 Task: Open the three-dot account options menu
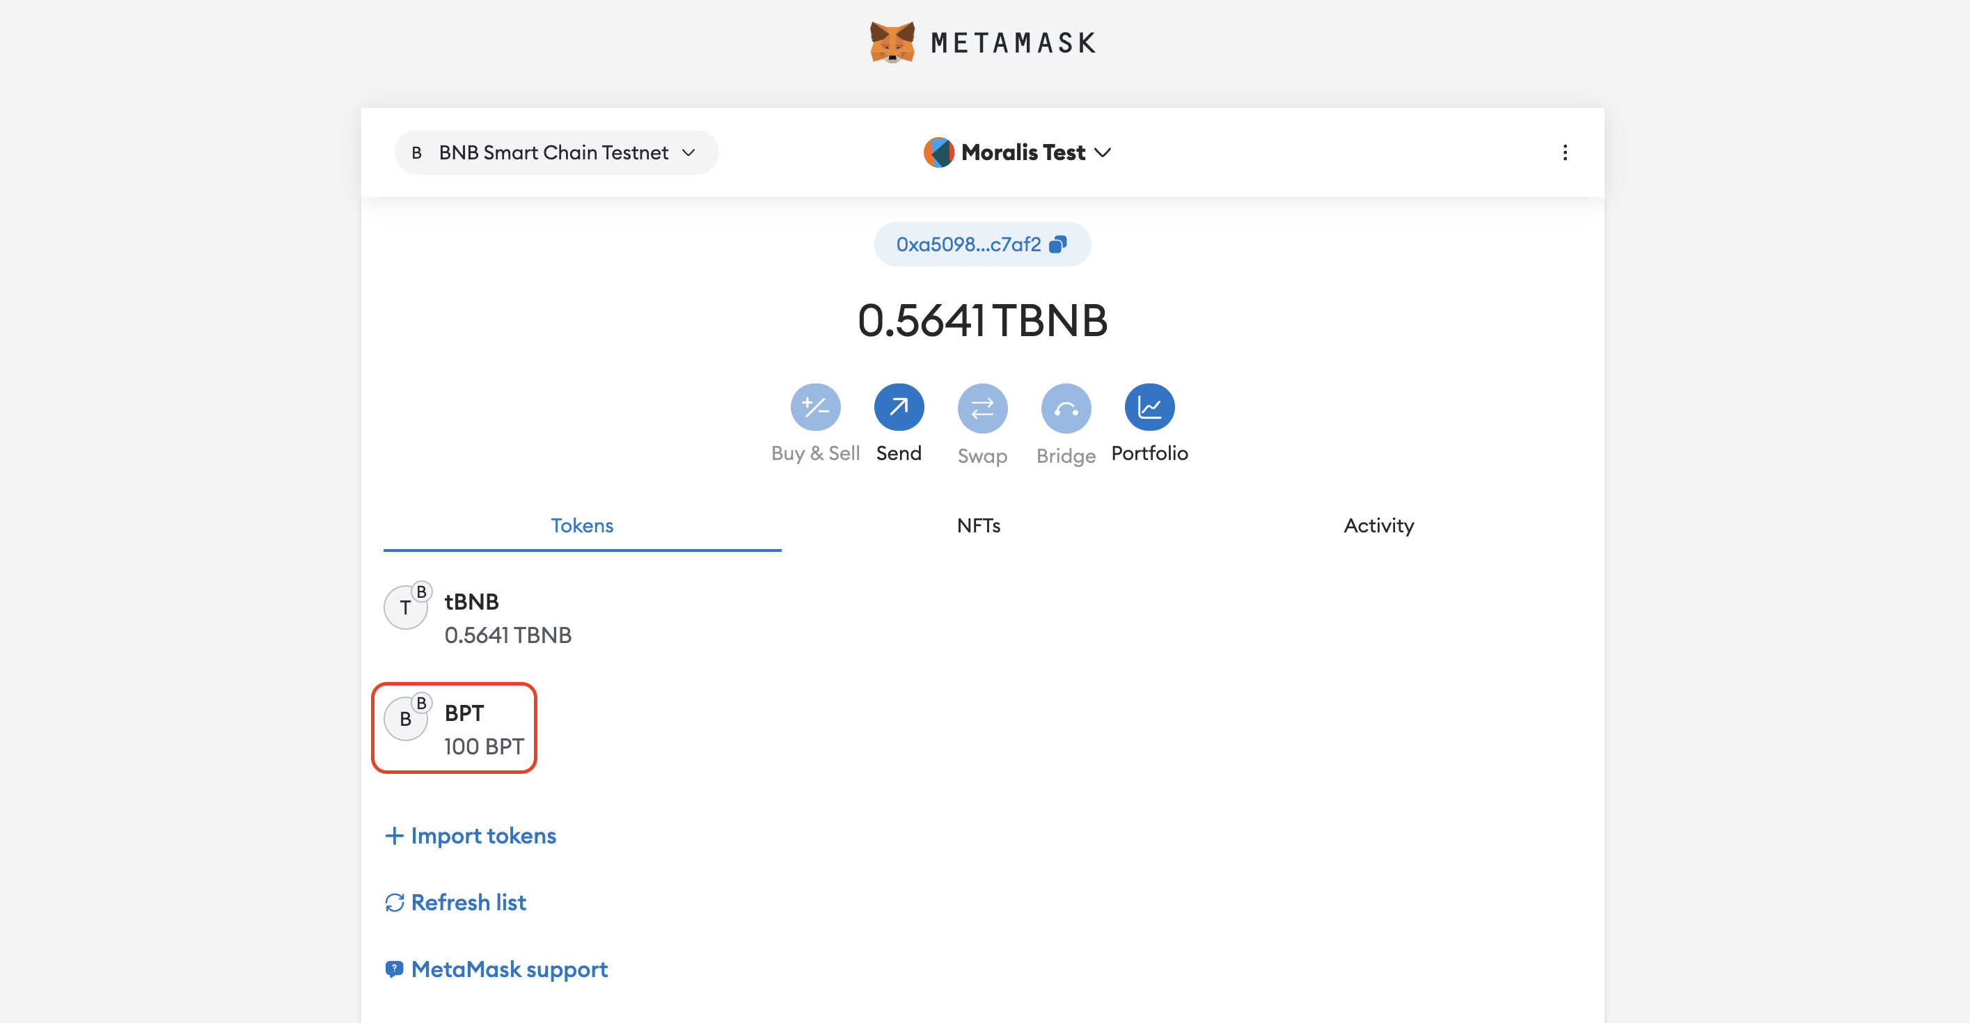pyautogui.click(x=1565, y=152)
